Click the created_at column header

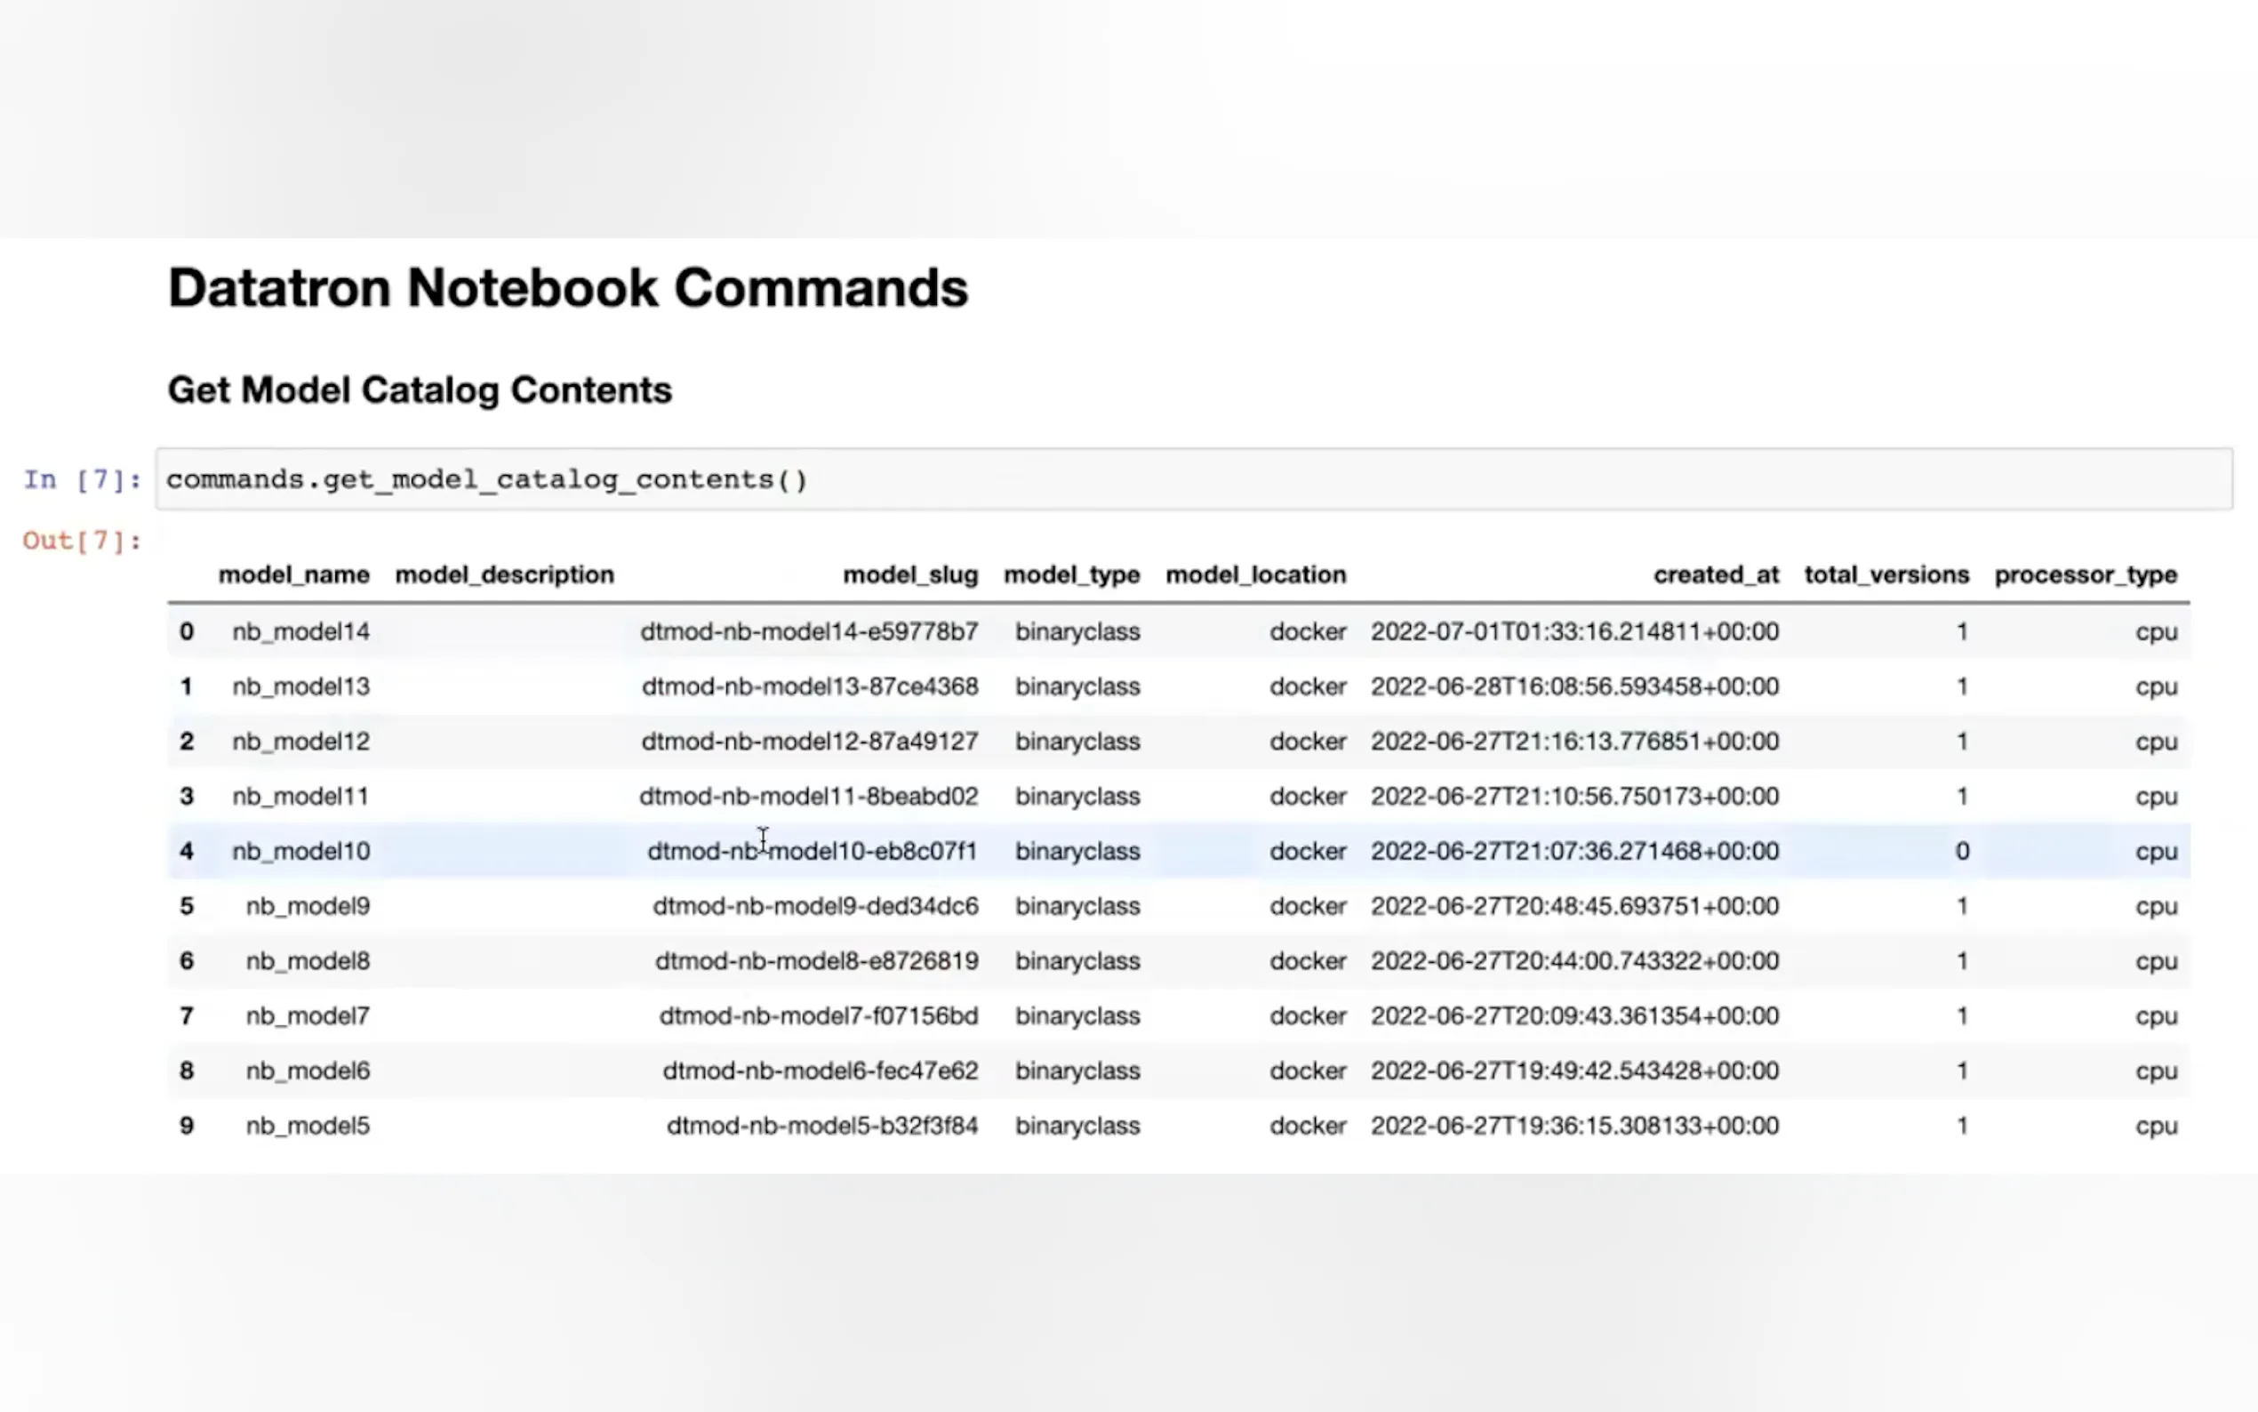coord(1716,574)
